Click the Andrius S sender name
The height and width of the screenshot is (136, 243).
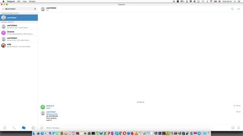[x=50, y=106]
